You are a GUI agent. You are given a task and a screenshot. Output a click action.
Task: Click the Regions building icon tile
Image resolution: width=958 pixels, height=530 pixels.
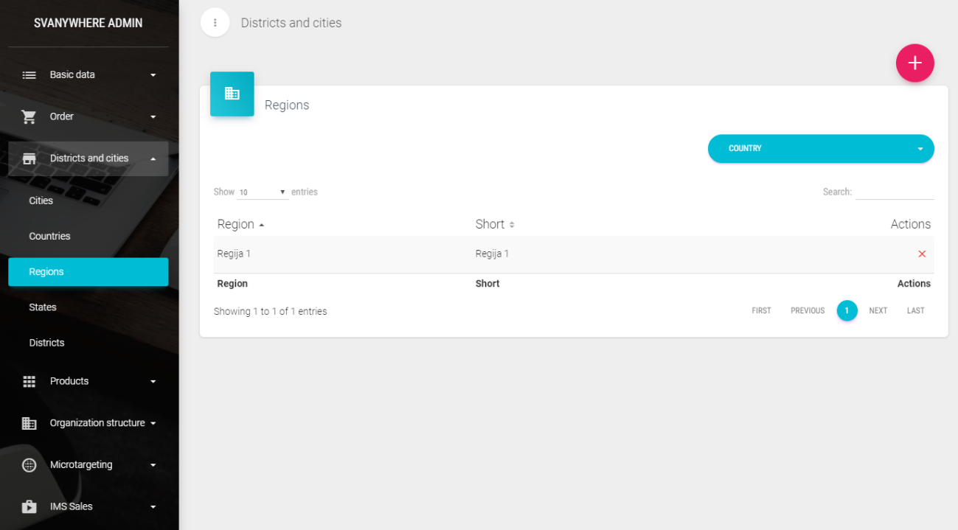(232, 94)
